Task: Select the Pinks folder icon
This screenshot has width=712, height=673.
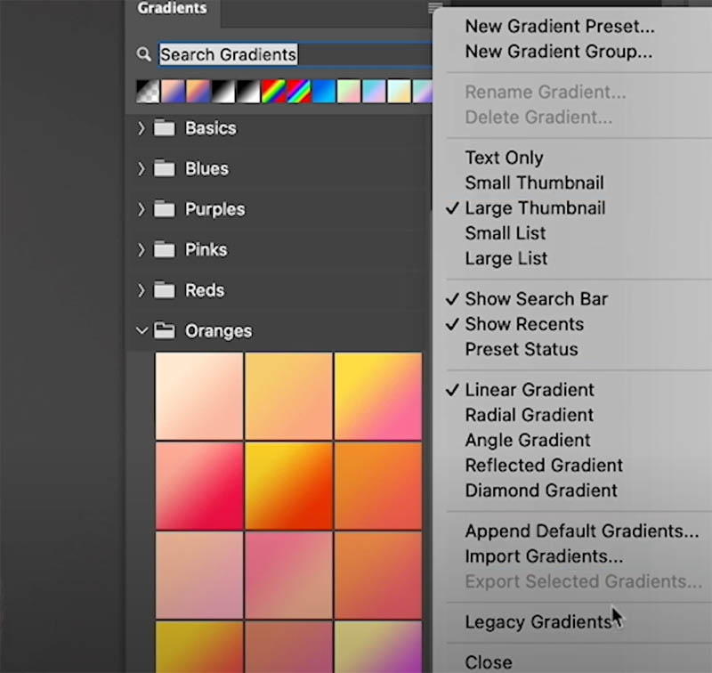Action: pos(164,249)
